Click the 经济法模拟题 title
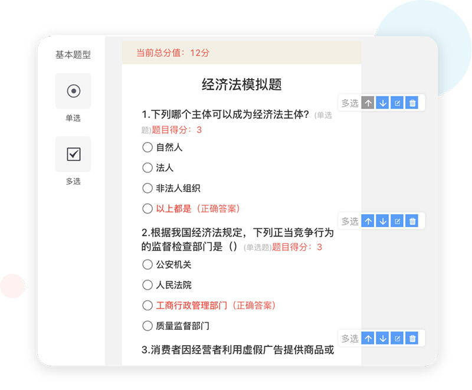Viewport: 472px width, 390px height. (x=241, y=84)
